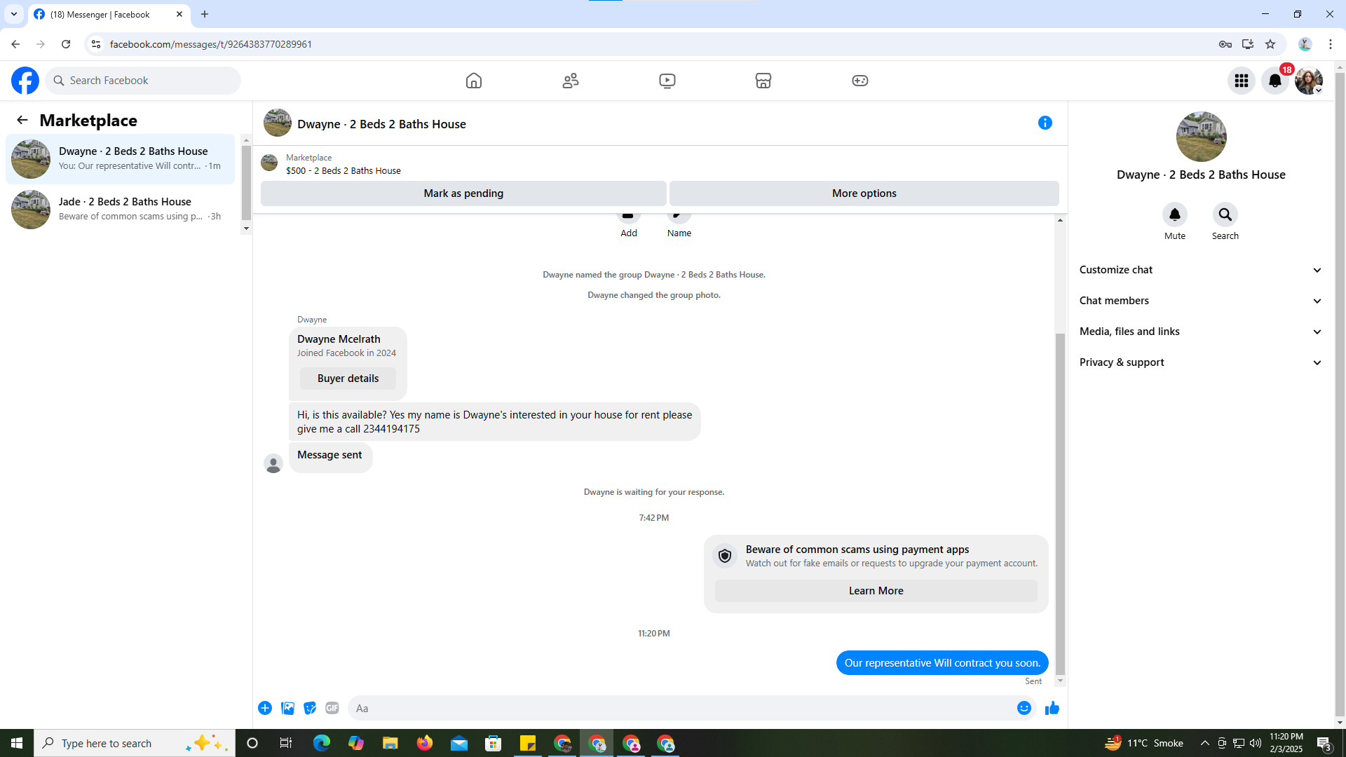The height and width of the screenshot is (757, 1346).
Task: Click the More options button
Action: [864, 193]
